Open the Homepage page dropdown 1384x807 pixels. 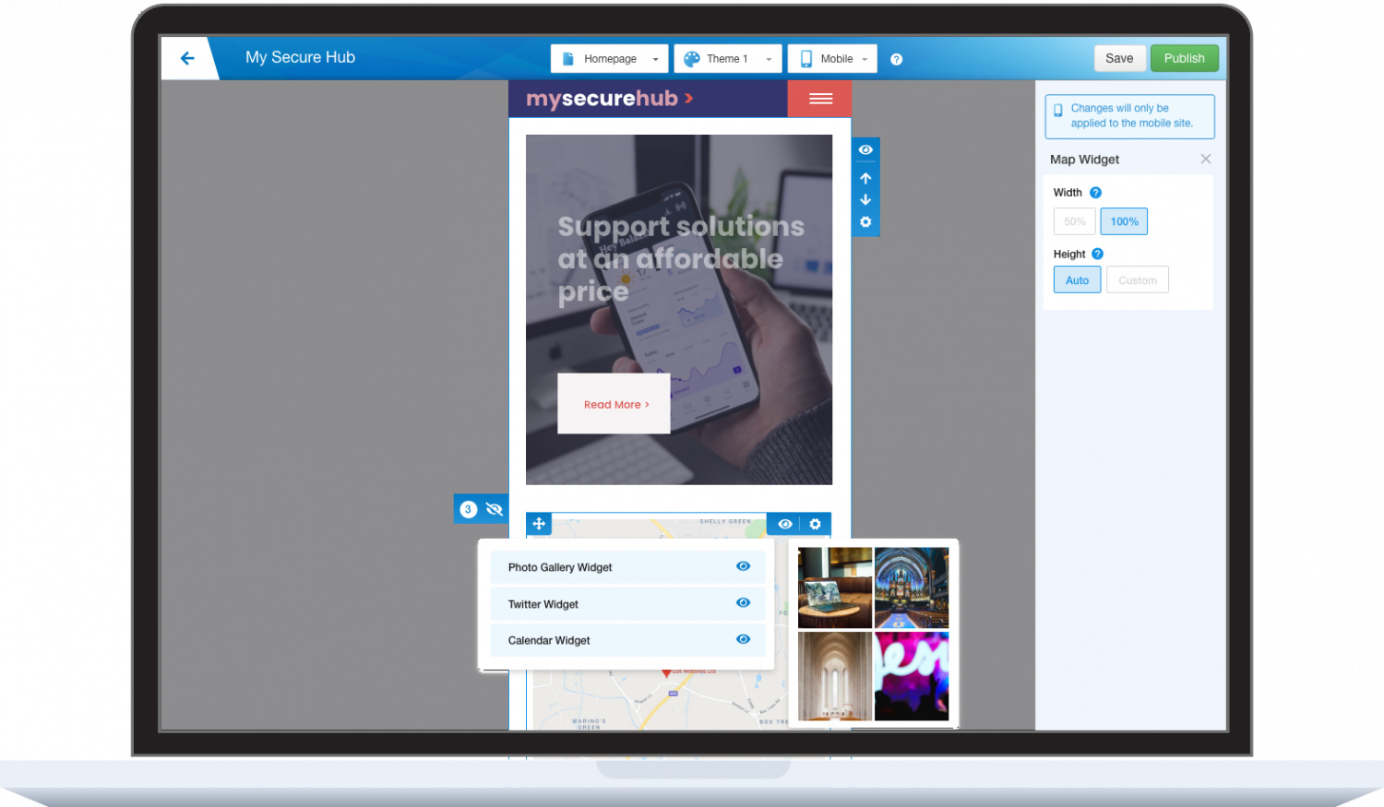pyautogui.click(x=610, y=58)
